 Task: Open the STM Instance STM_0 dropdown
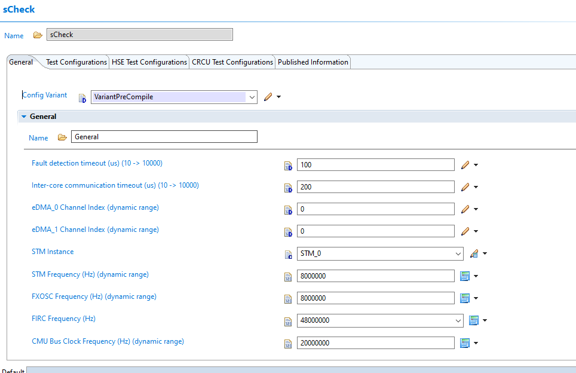(x=458, y=253)
